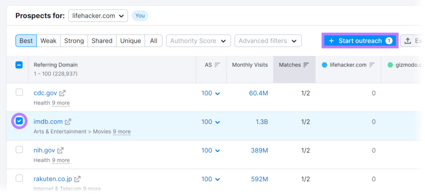Sort by lifehacker.com column sort icon

point(372,65)
